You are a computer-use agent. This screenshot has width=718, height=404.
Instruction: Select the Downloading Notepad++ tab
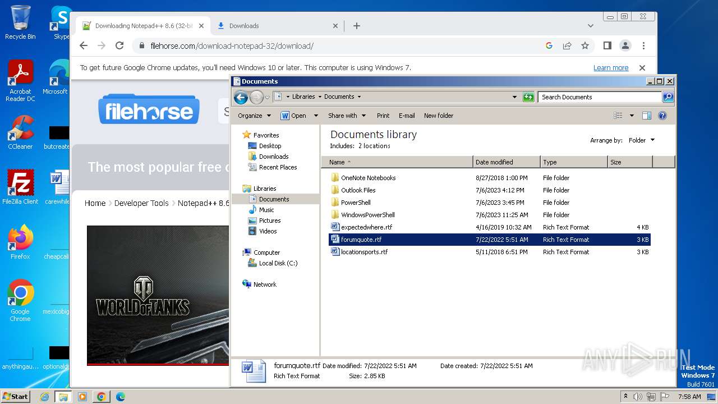tap(144, 26)
